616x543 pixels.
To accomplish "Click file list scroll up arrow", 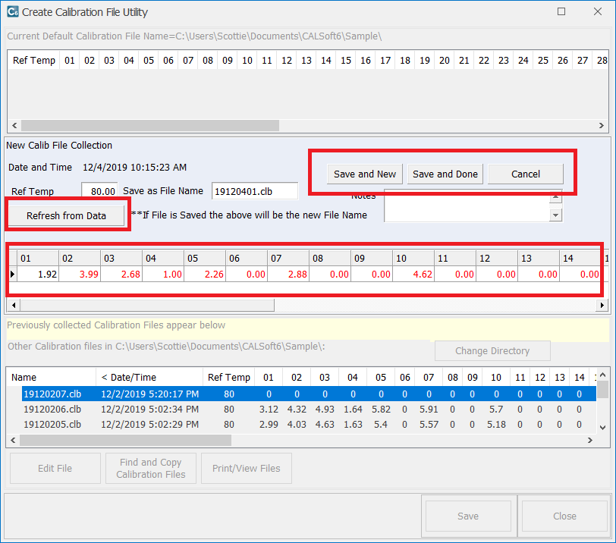I will (x=603, y=375).
